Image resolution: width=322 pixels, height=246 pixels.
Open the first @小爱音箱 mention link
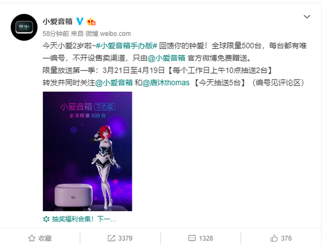coord(166,58)
